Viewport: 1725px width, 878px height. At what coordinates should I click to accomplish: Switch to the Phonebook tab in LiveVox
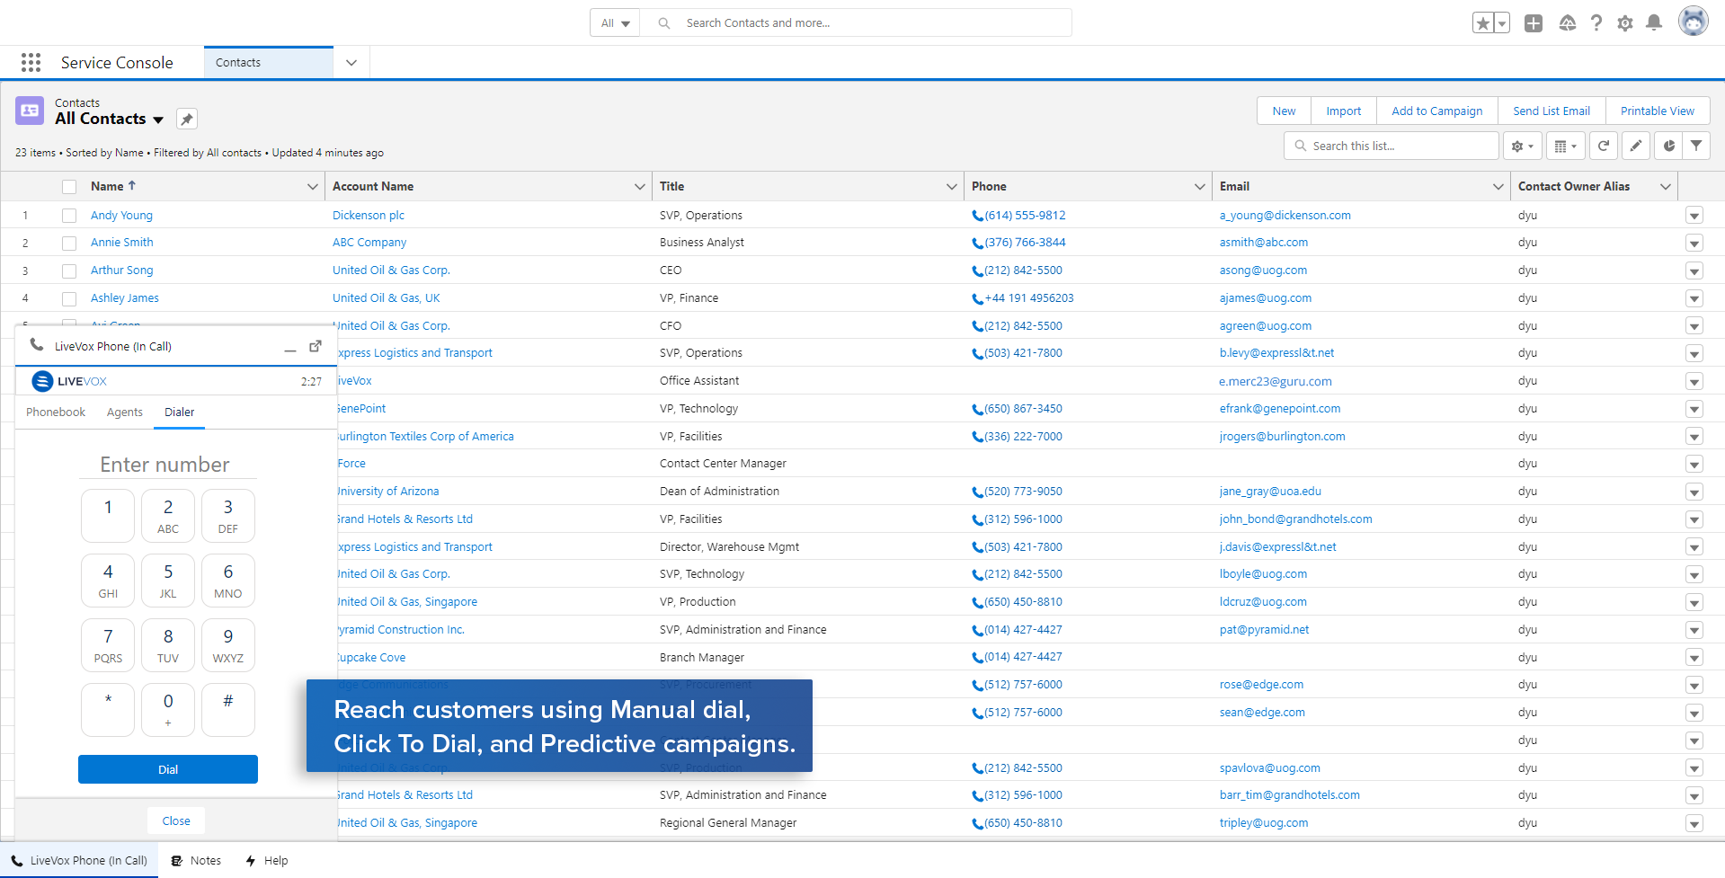coord(56,412)
